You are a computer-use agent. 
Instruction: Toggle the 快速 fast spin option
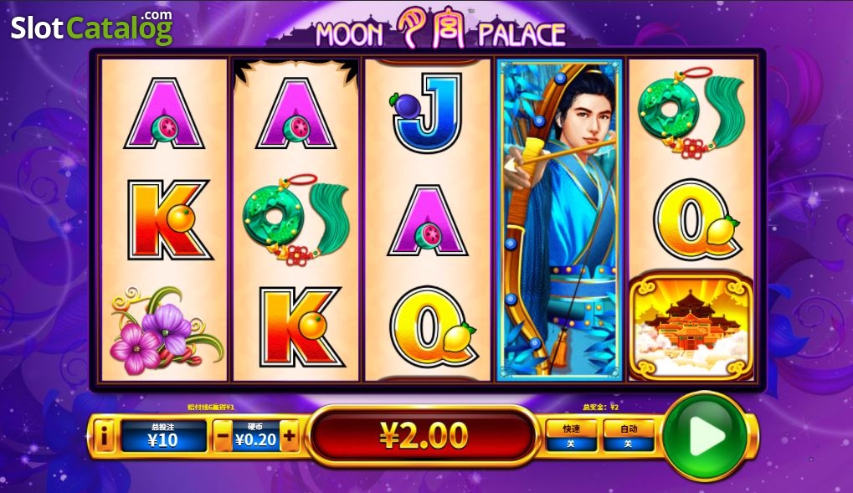click(x=571, y=436)
